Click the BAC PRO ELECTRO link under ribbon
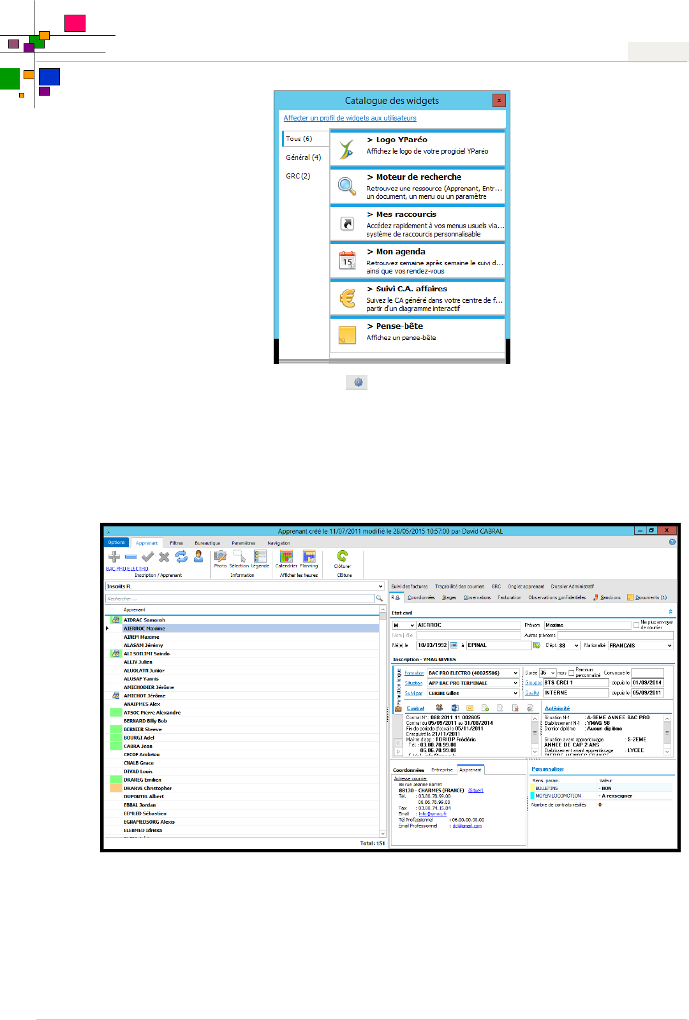 [127, 569]
